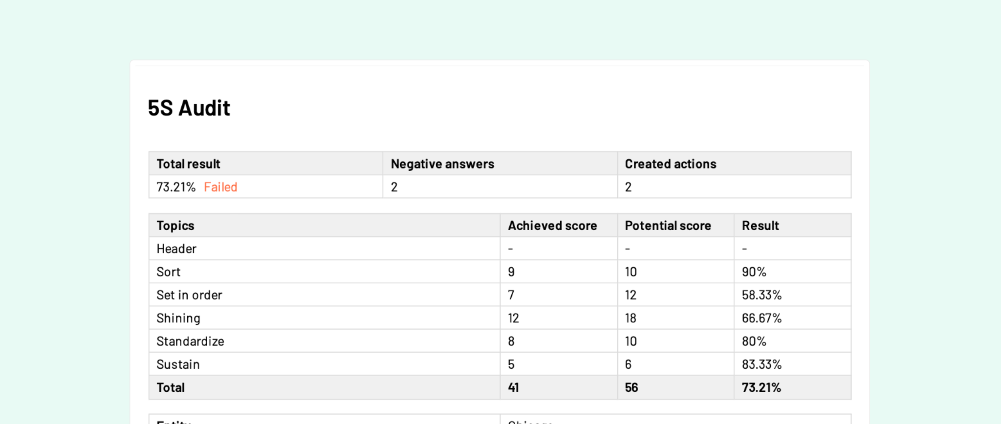1001x424 pixels.
Task: Click the Result column header
Action: point(760,226)
